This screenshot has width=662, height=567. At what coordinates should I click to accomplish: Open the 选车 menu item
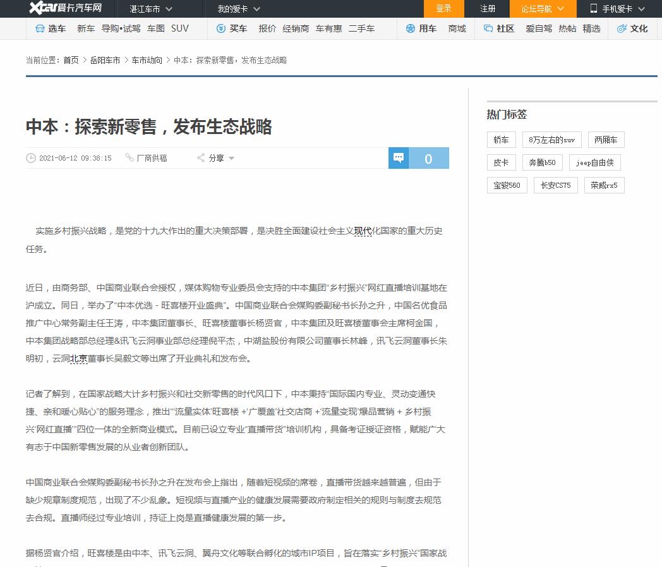57,28
